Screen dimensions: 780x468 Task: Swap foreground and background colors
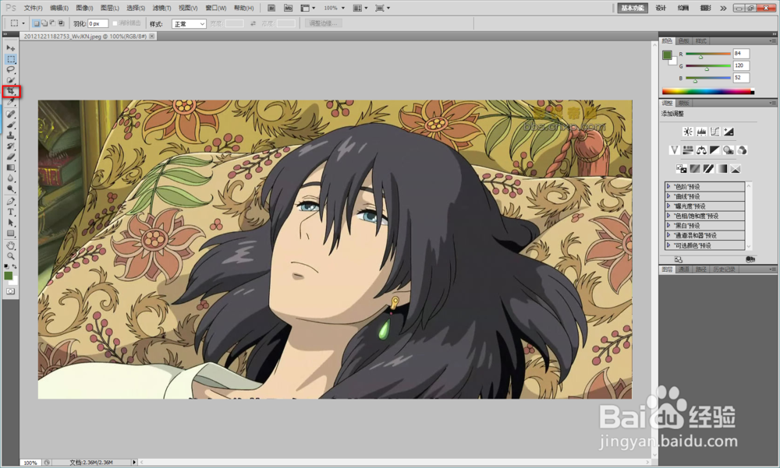point(14,266)
